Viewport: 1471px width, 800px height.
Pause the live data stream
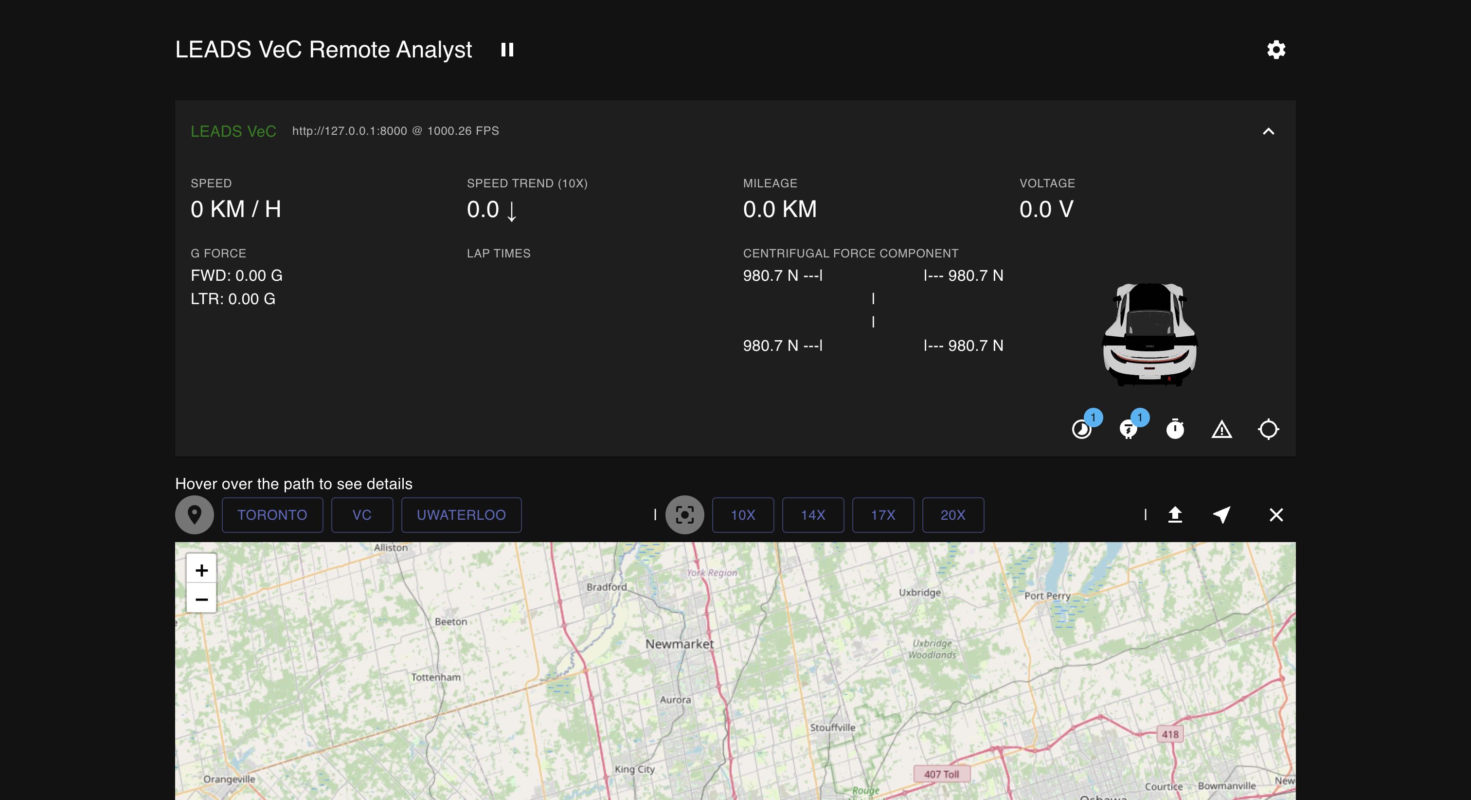point(507,50)
